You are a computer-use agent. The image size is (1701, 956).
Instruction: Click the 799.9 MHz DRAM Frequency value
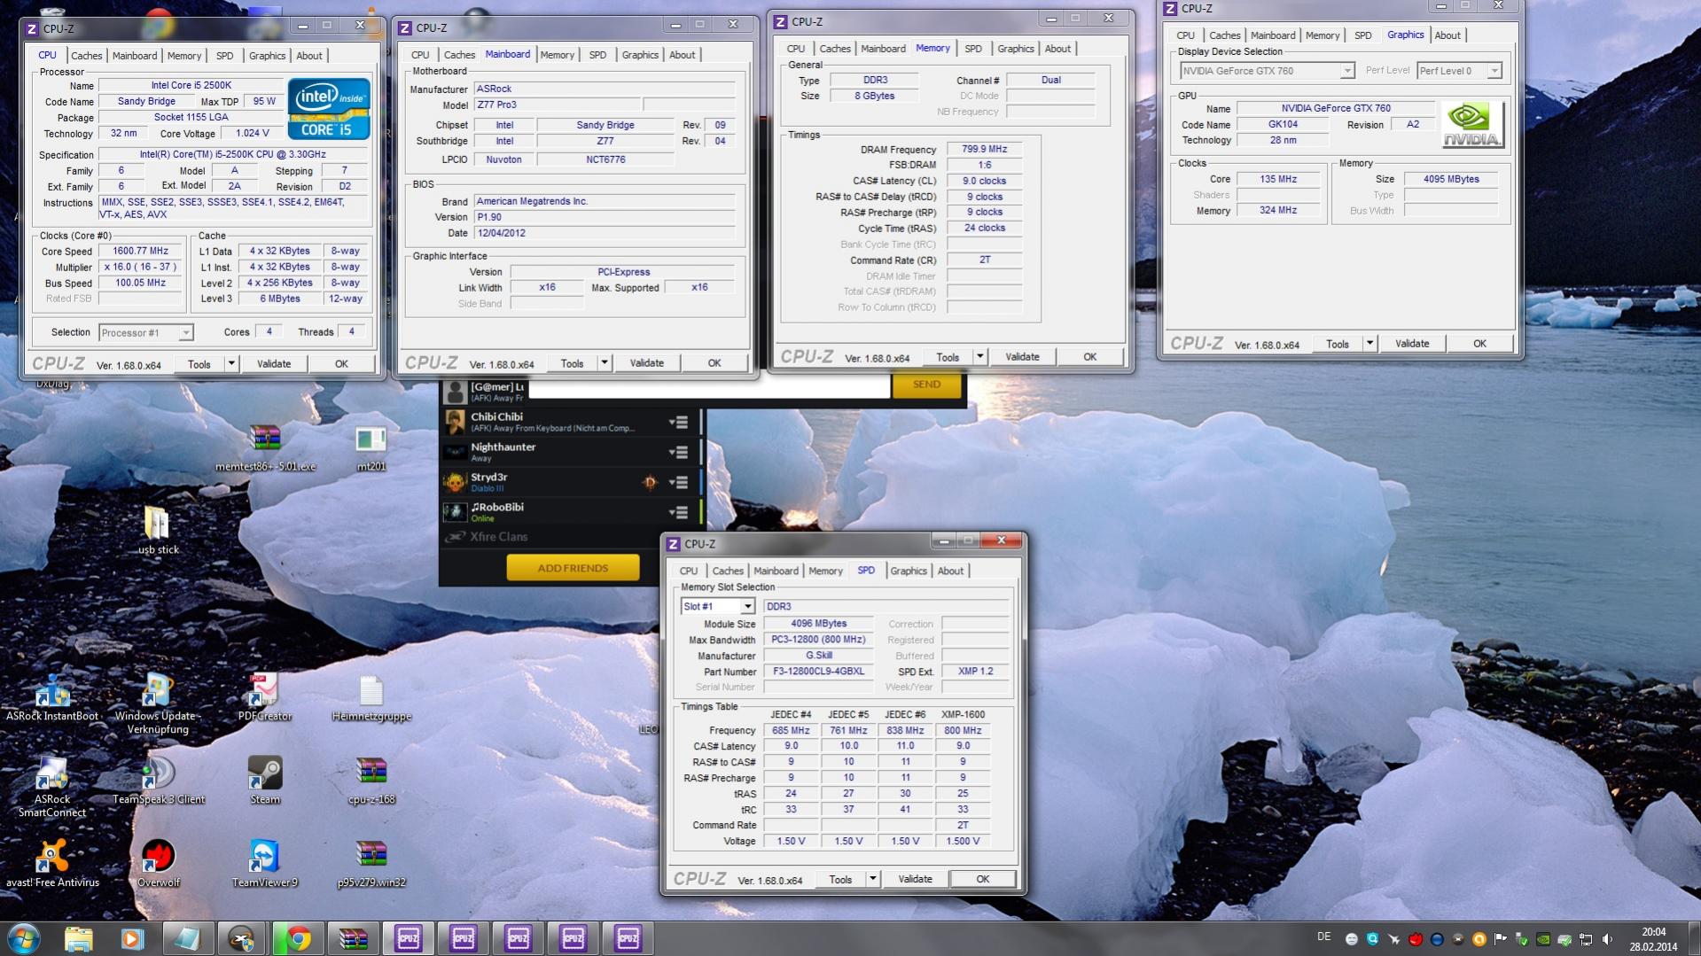pyautogui.click(x=984, y=149)
